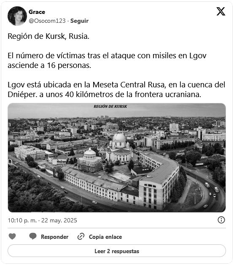Open Leer 2 respuestas button

pos(117,251)
